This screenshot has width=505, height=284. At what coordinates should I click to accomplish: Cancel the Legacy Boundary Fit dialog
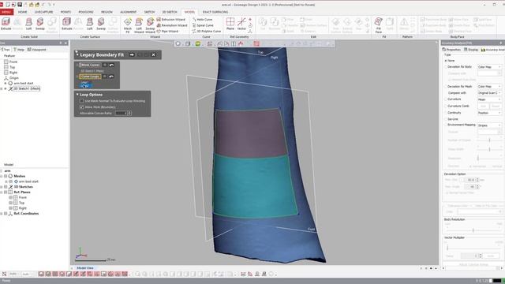tap(153, 54)
